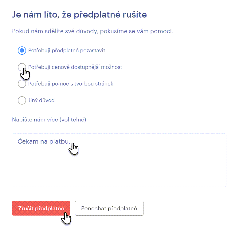Pick the "Jiný důvod" radio option circle
This screenshot has height=226, width=239.
pyautogui.click(x=22, y=100)
